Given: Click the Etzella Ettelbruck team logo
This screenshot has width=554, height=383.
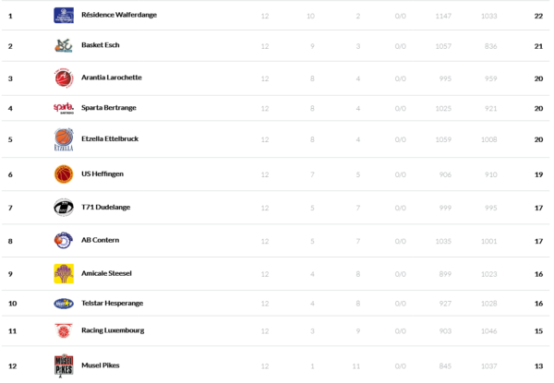Looking at the screenshot, I should [x=64, y=140].
